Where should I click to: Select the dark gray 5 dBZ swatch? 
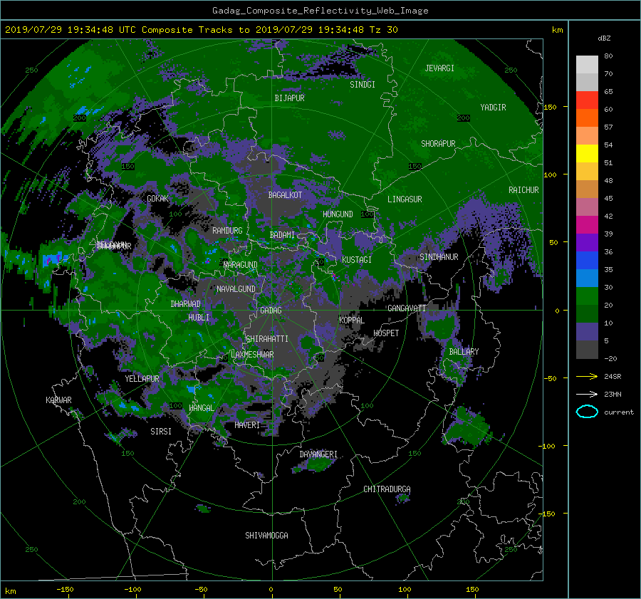(587, 349)
